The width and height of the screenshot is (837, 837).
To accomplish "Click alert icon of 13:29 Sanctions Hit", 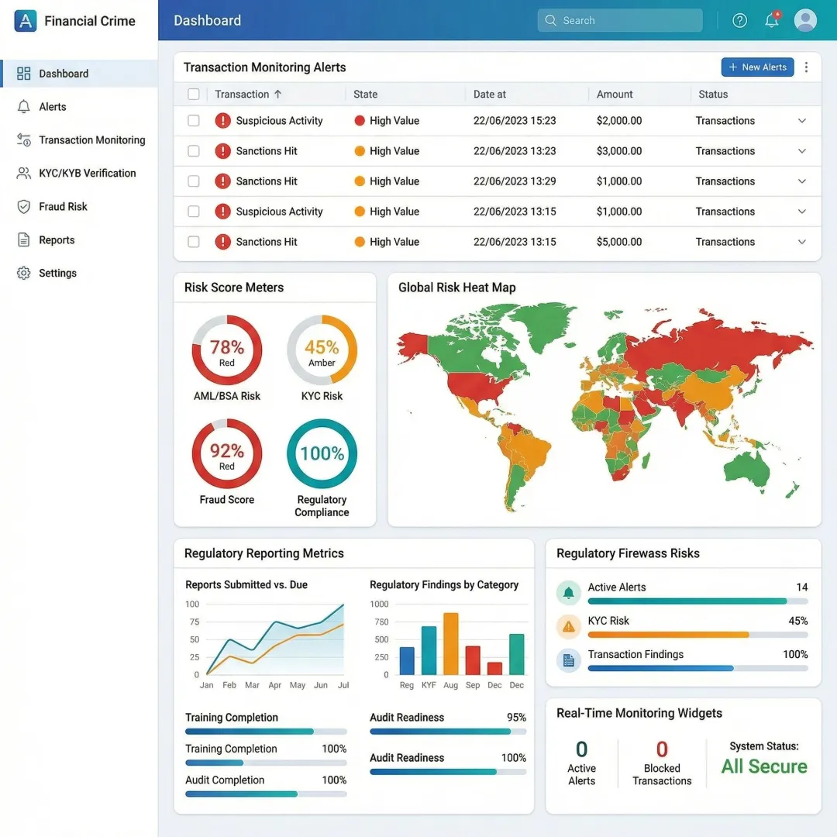I will (x=222, y=181).
